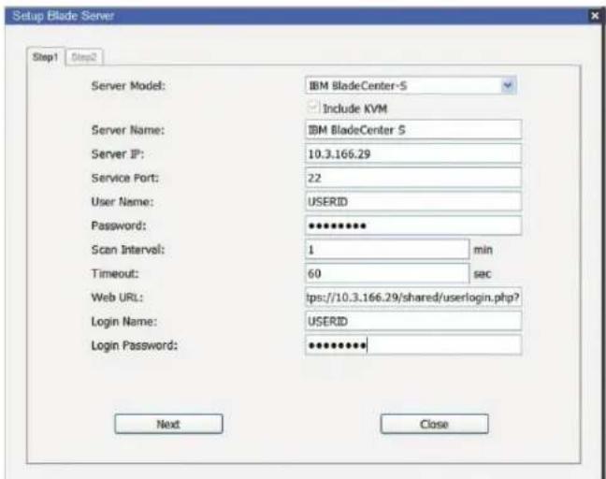The width and height of the screenshot is (606, 479).
Task: Click into the Server IP field
Action: click(413, 153)
